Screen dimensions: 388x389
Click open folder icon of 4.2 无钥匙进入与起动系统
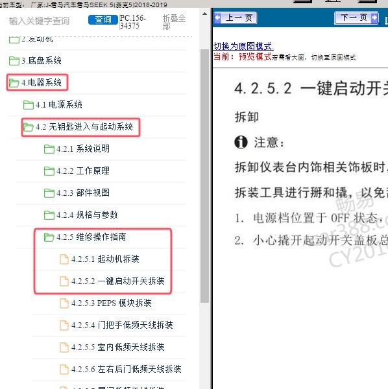28,127
